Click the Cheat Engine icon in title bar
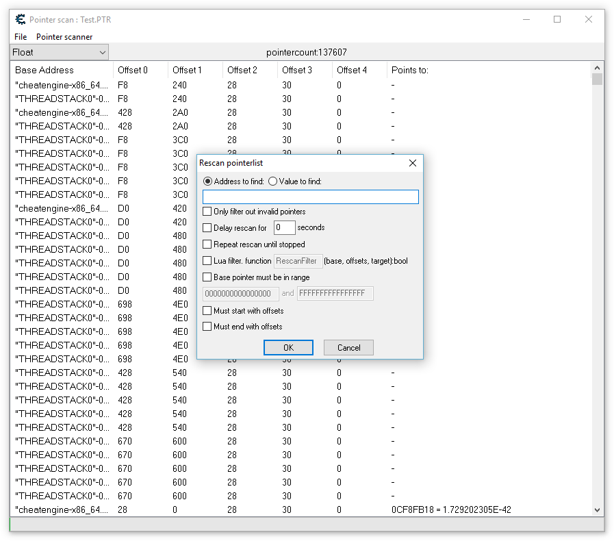The image size is (614, 541). coord(20,19)
